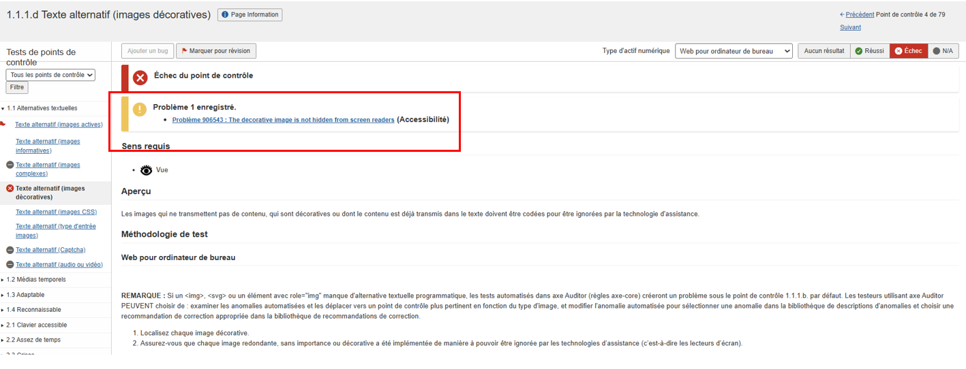The height and width of the screenshot is (369, 966).
Task: Click the red fail icon beside 'images décoratives'
Action: coord(10,189)
